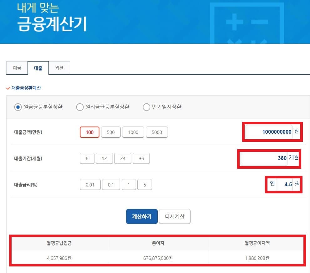
Task: Click the 계산하기 button
Action: [x=142, y=216]
